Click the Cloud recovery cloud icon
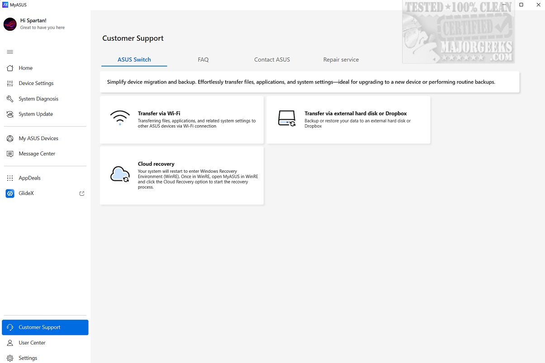Image resolution: width=545 pixels, height=363 pixels. 120,174
